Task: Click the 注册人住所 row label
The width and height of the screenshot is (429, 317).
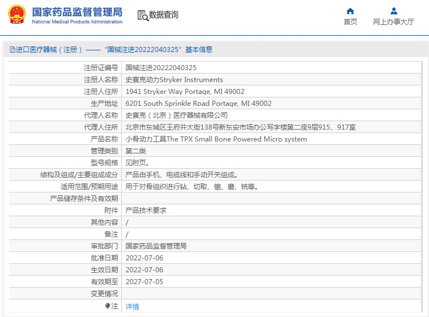Action: [x=101, y=92]
